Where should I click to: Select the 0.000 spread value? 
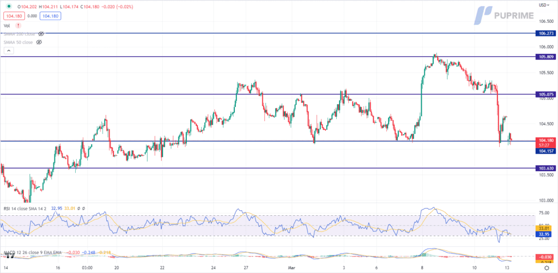[32, 16]
